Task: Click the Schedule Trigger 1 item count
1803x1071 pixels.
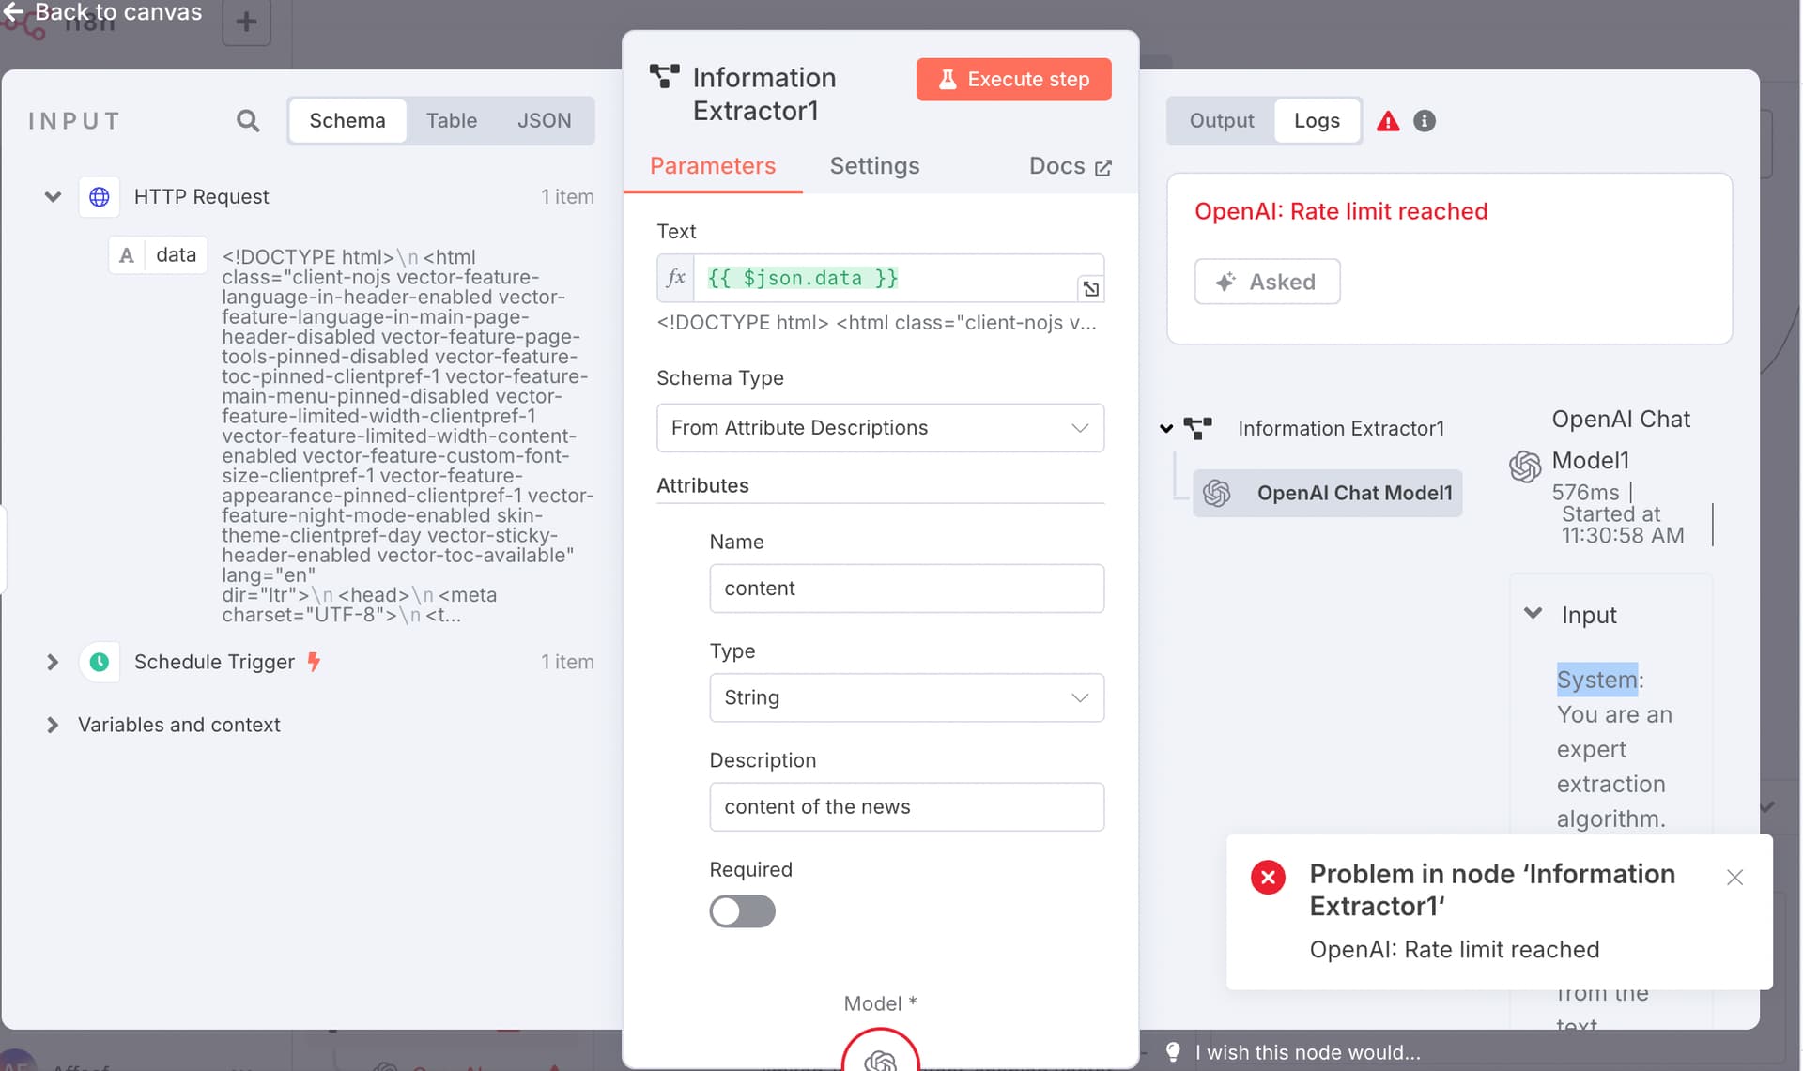Action: click(567, 662)
